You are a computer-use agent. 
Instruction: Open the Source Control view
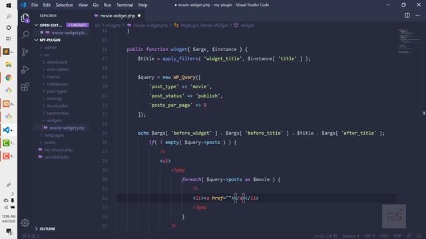[x=25, y=52]
